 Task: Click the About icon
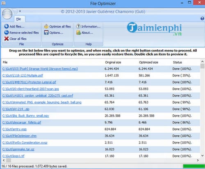[78, 32]
